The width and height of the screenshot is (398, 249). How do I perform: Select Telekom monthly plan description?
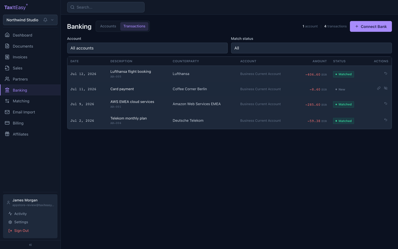128,118
